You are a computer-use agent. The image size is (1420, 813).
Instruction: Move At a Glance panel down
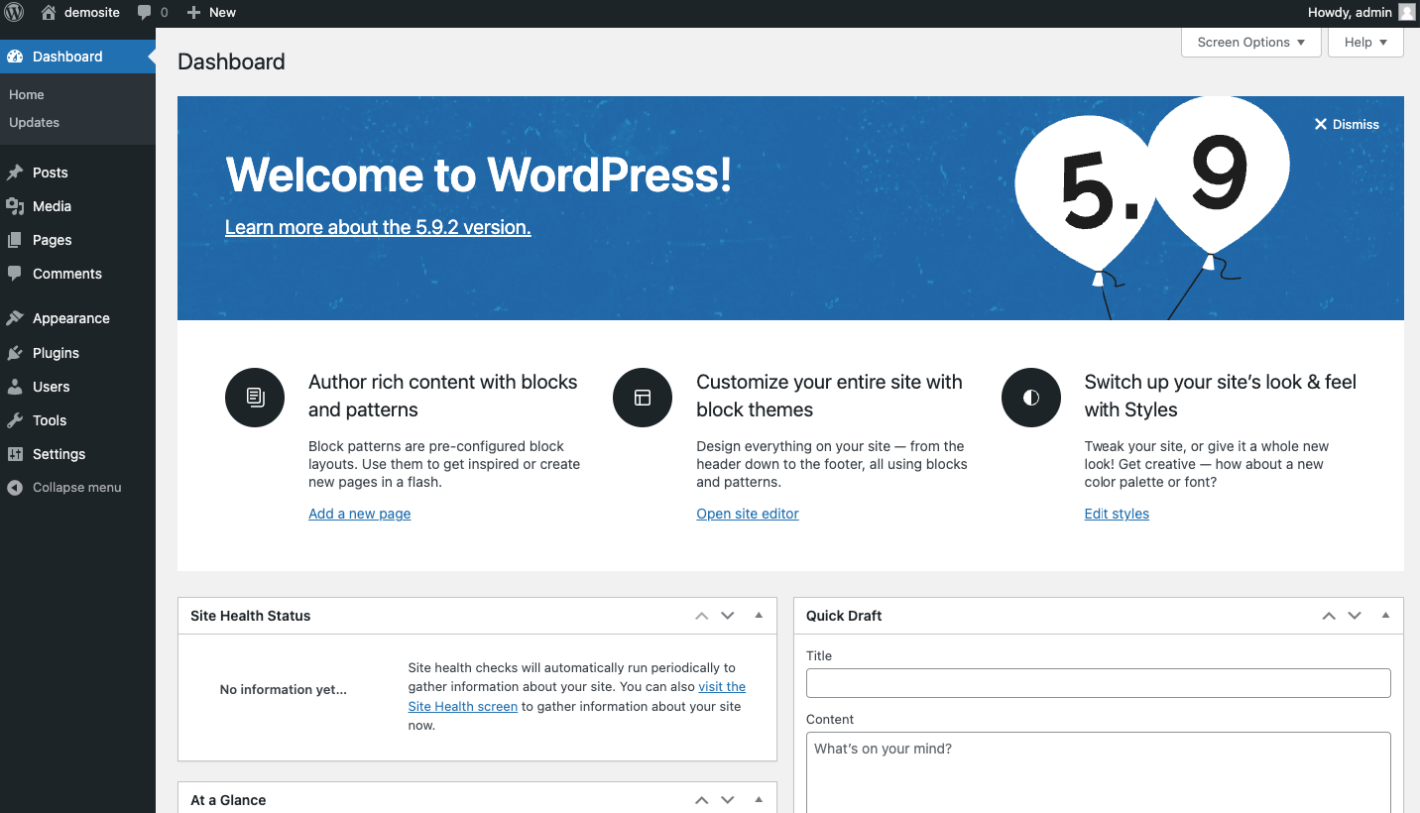click(x=728, y=800)
